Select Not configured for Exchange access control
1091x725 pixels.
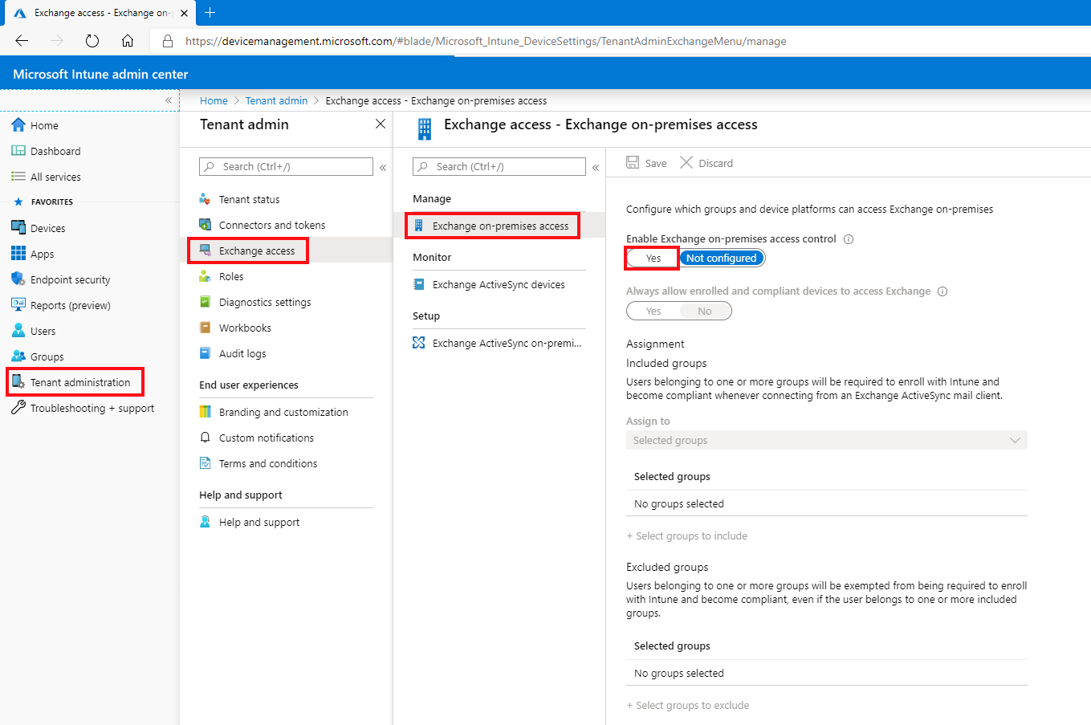click(722, 259)
